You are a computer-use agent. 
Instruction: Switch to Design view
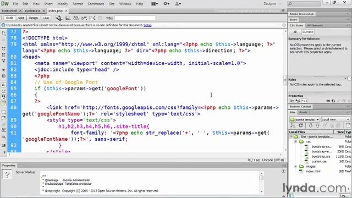(33, 18)
